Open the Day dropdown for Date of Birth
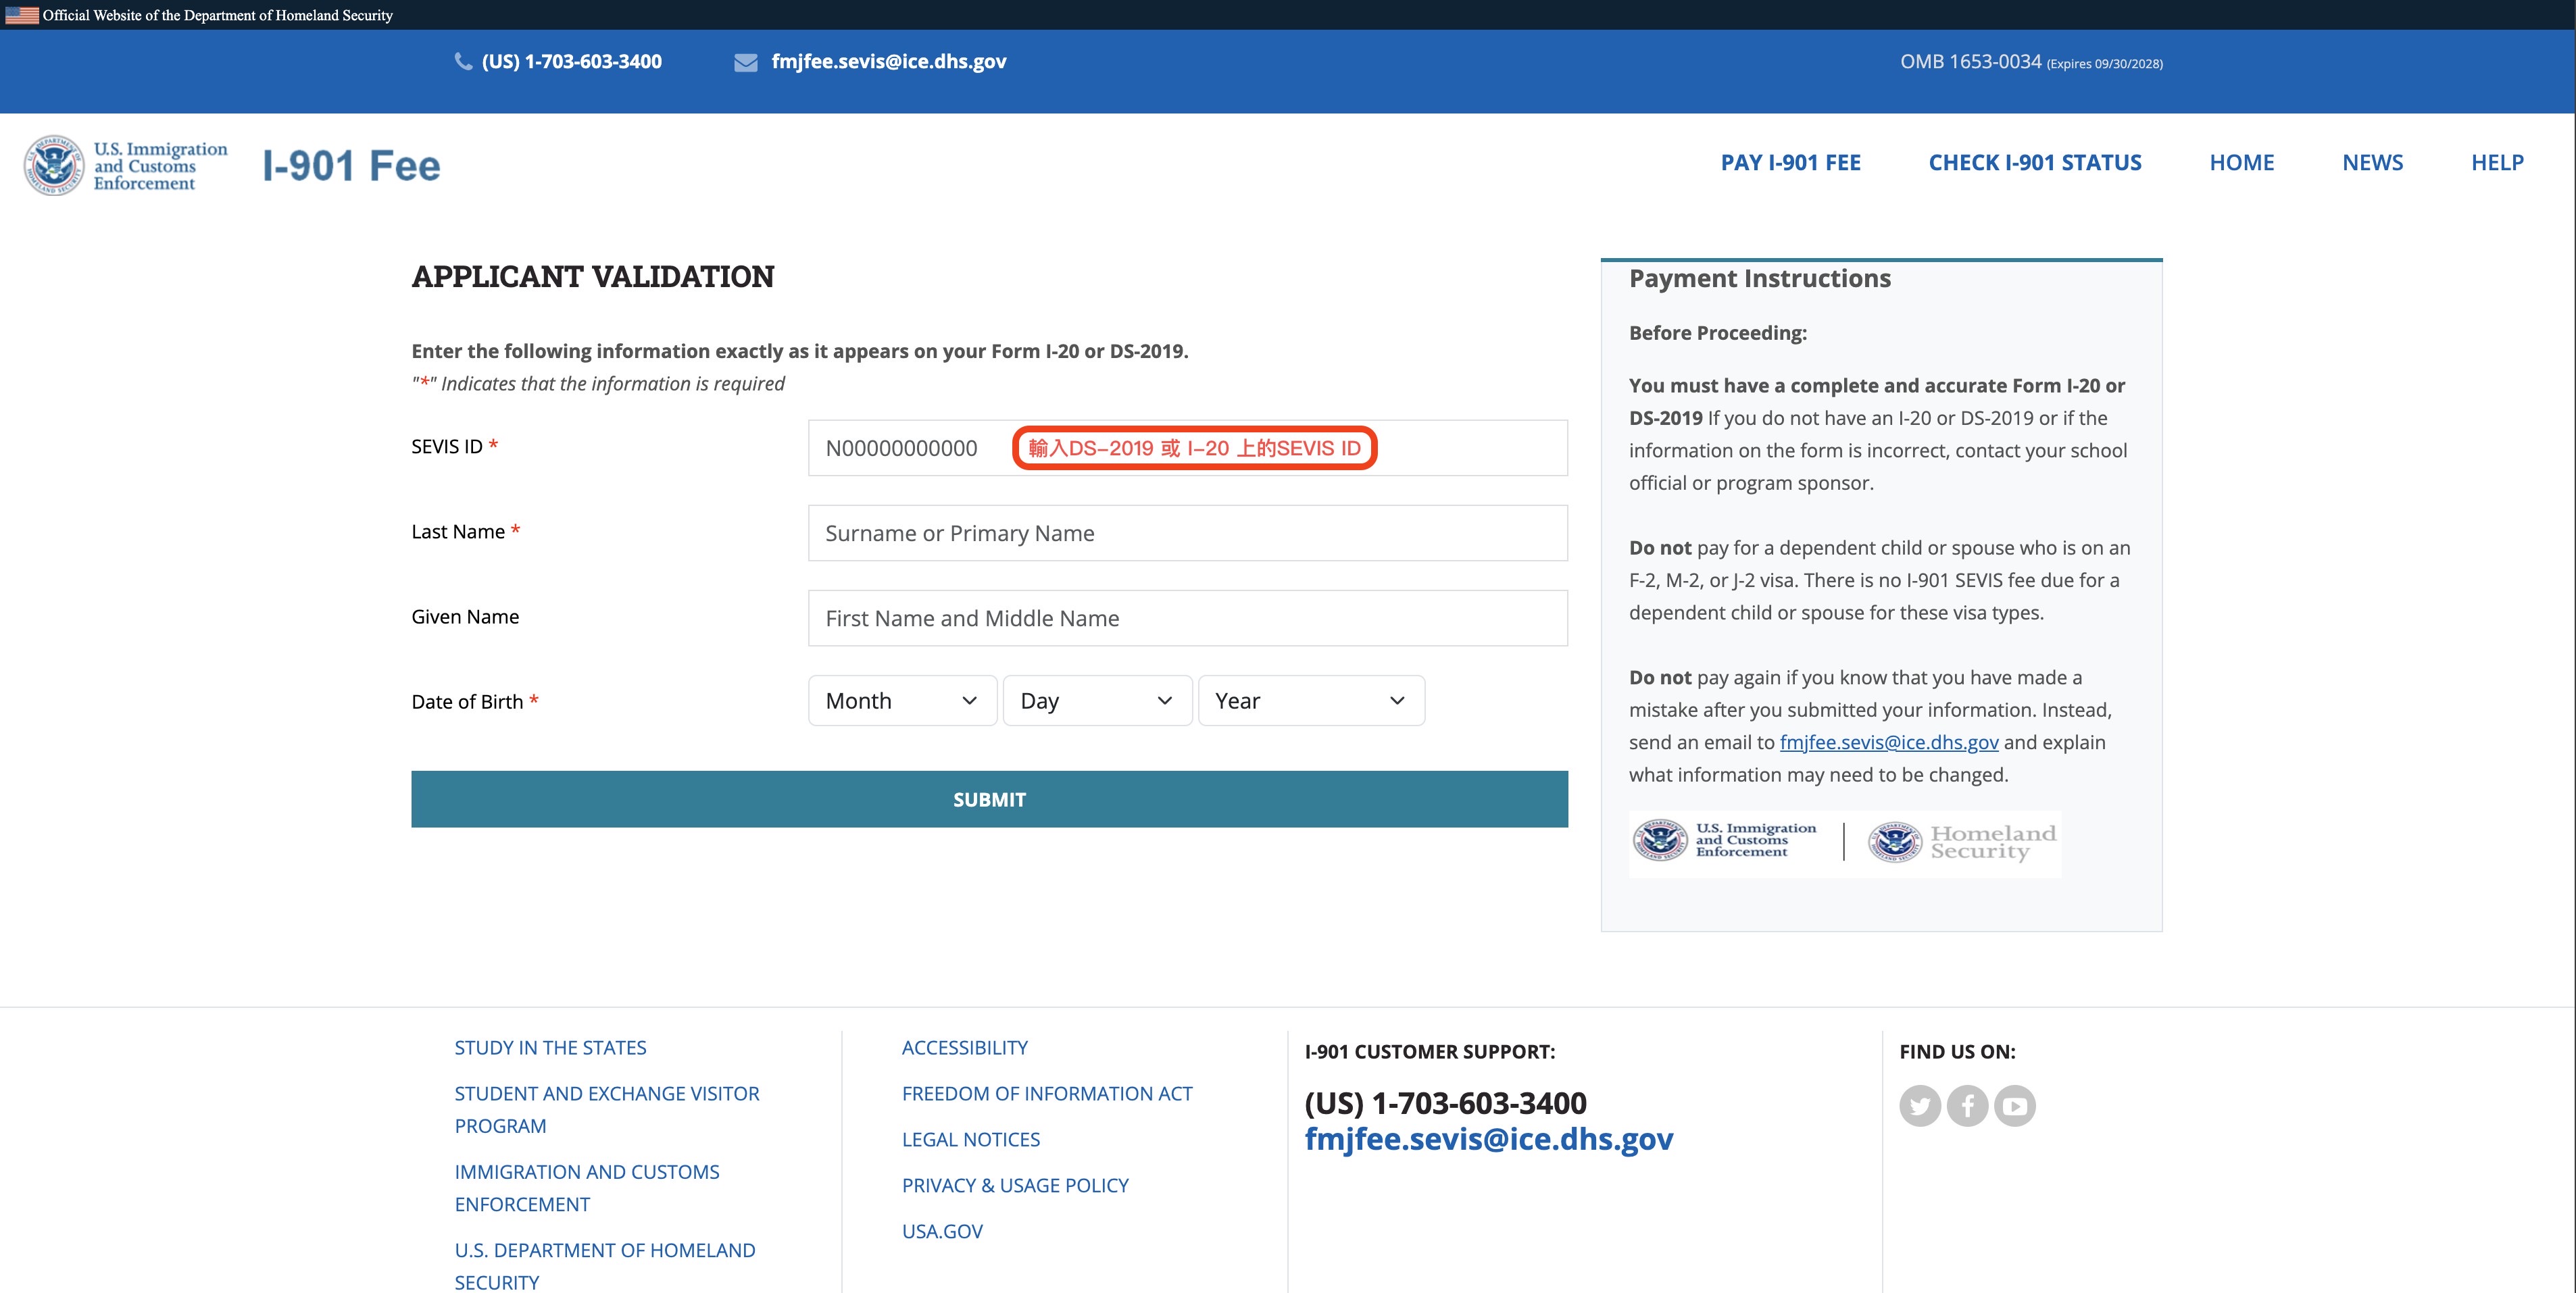 tap(1097, 701)
